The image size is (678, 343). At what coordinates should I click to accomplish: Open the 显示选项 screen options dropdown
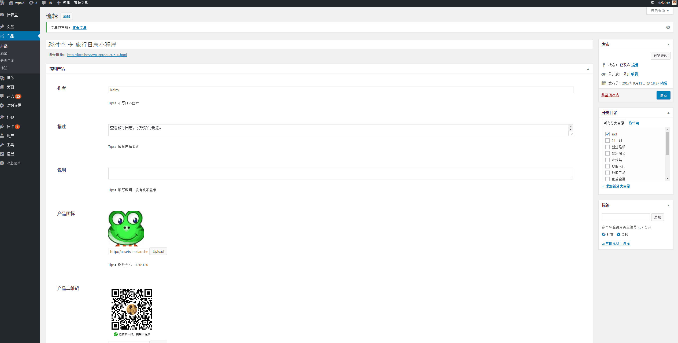point(660,11)
